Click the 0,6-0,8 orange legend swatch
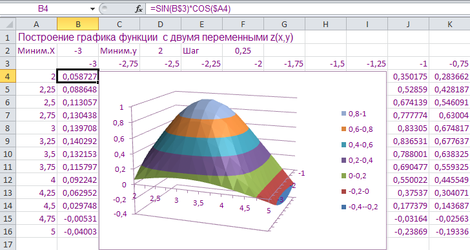The height and width of the screenshot is (250, 470). click(x=344, y=129)
